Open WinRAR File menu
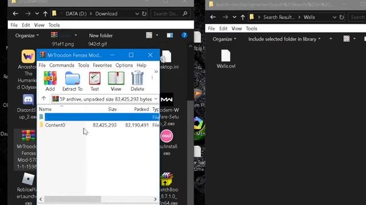The image size is (366, 205). (x=42, y=65)
